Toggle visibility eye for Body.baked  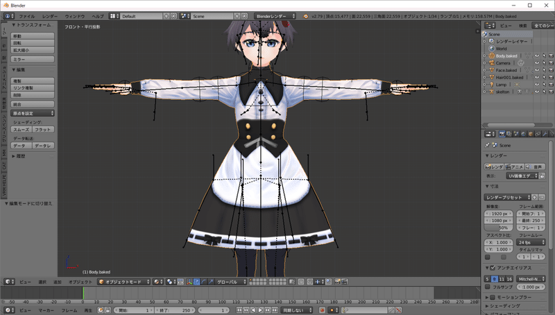coord(537,56)
